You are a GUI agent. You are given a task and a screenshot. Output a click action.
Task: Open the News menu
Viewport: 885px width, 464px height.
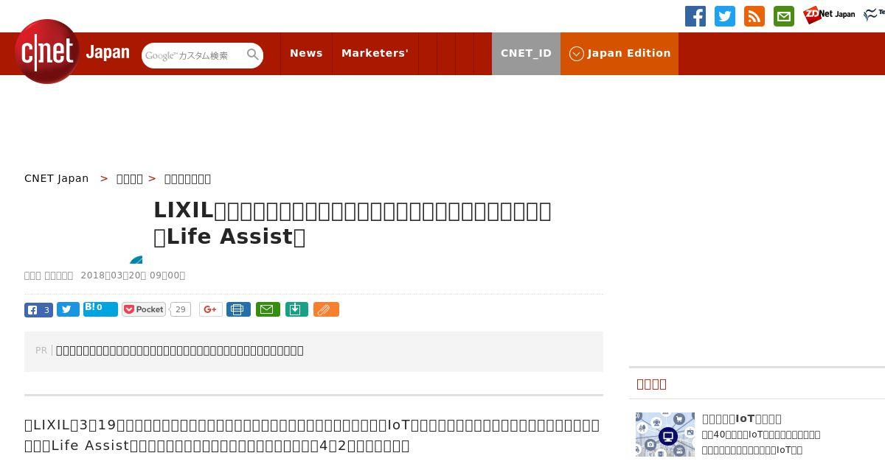click(x=306, y=53)
